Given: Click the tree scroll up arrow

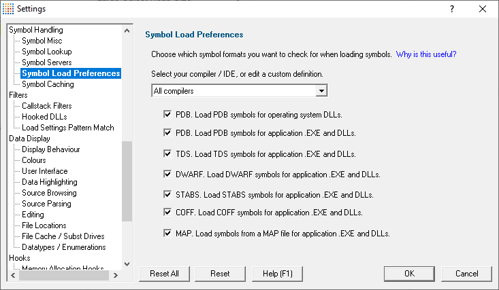Looking at the screenshot, I should click(127, 31).
